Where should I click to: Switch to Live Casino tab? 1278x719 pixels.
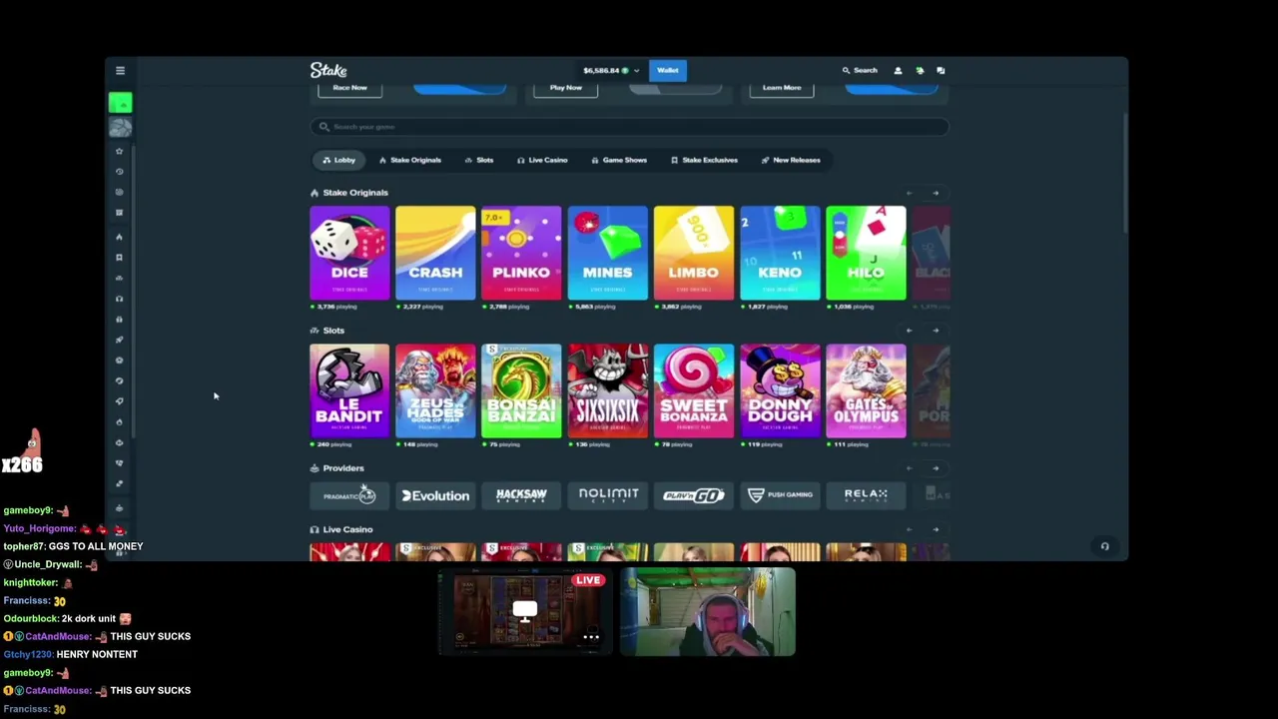click(542, 160)
